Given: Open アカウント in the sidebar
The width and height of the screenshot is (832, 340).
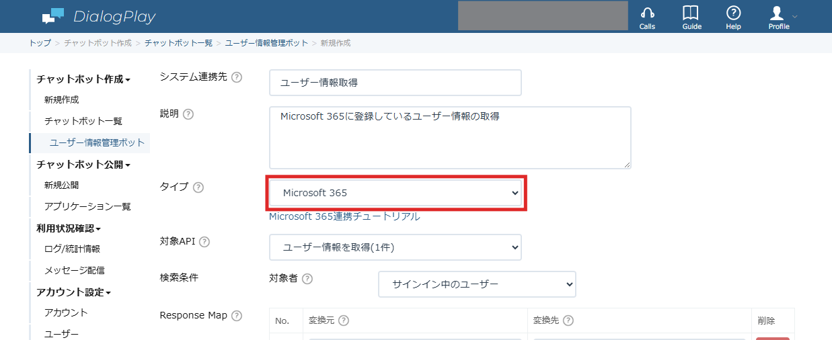Looking at the screenshot, I should coord(66,312).
